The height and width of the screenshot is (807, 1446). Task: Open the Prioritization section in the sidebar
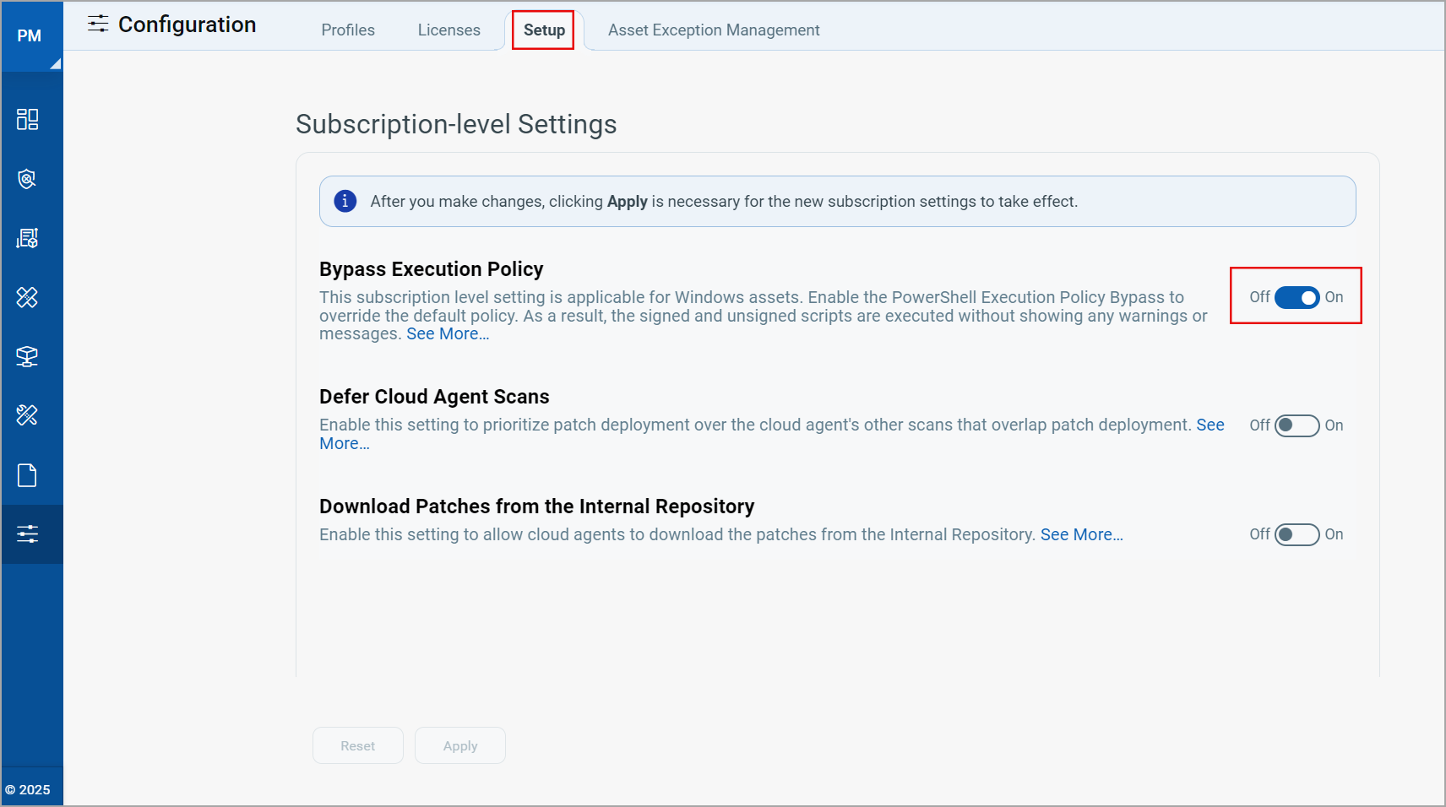[28, 238]
